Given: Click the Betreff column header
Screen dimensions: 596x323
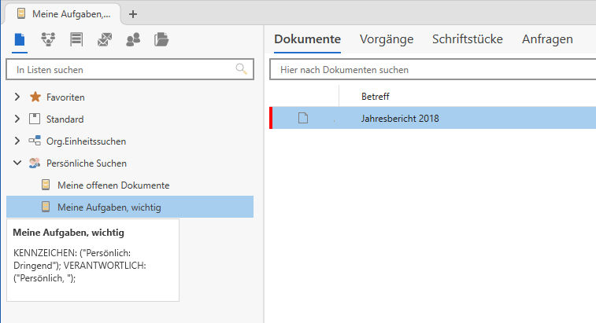Looking at the screenshot, I should (376, 96).
